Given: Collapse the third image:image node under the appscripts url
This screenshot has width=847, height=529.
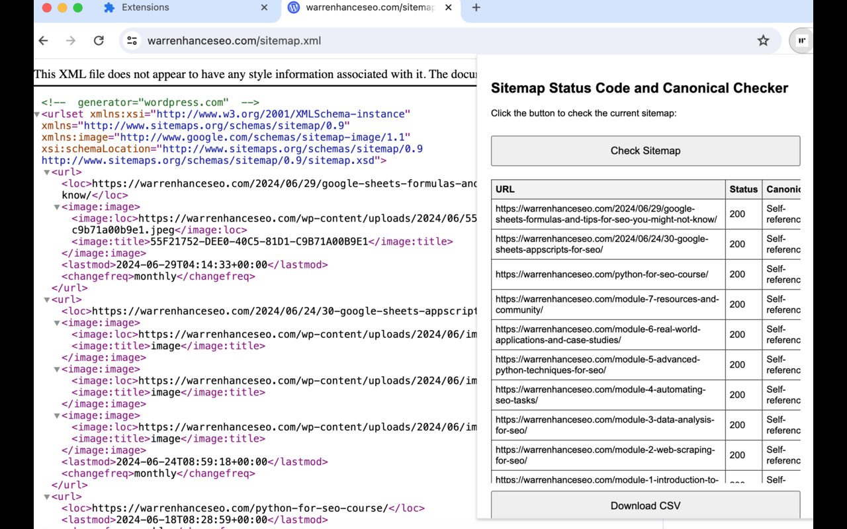Looking at the screenshot, I should (x=57, y=416).
